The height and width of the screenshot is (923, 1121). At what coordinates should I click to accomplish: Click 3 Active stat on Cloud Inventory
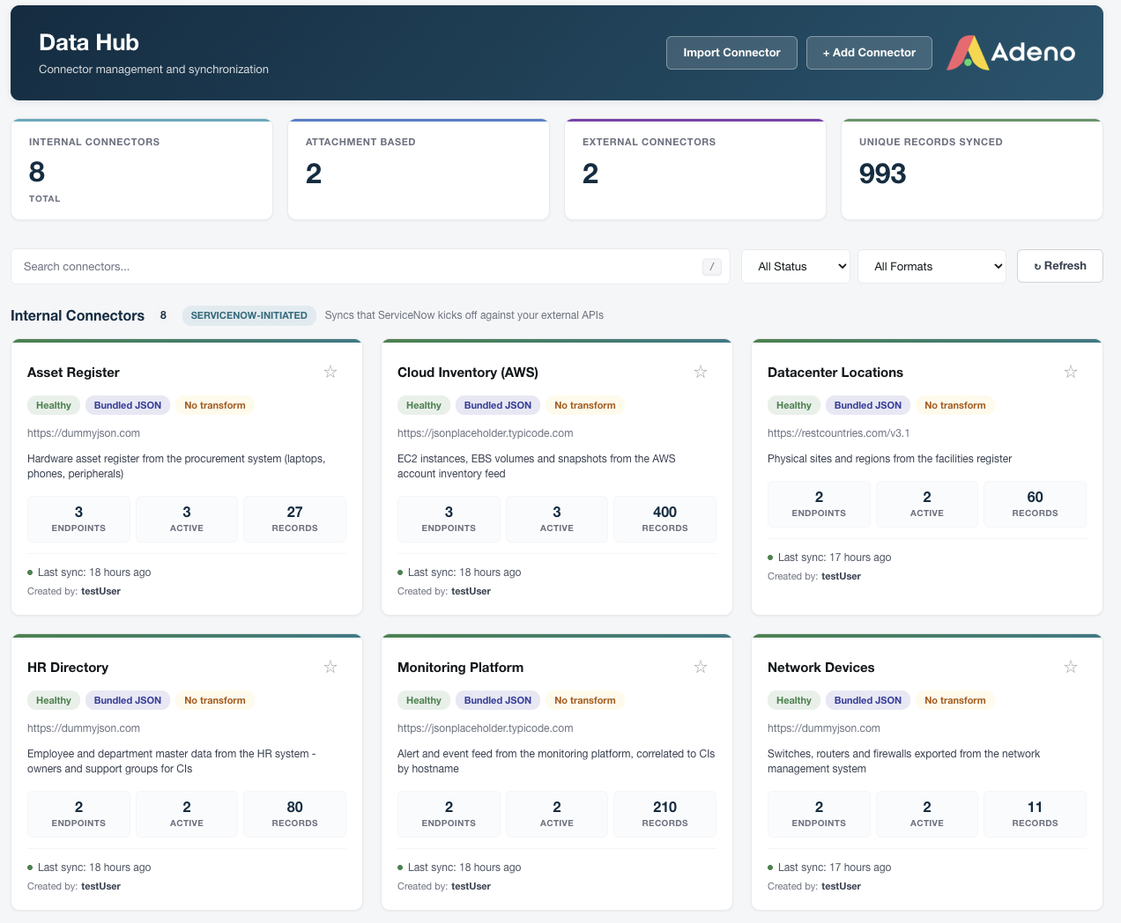[x=557, y=519]
